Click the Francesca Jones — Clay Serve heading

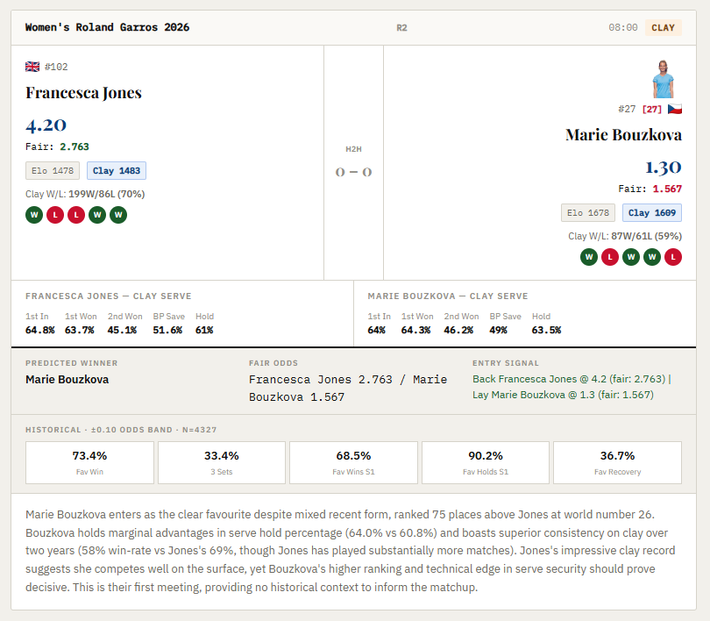[x=108, y=296]
